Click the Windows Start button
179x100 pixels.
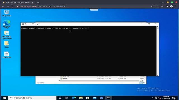pyautogui.click(x=4, y=98)
